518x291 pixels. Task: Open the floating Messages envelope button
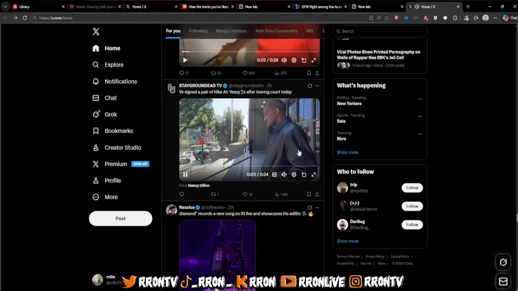tap(503, 281)
